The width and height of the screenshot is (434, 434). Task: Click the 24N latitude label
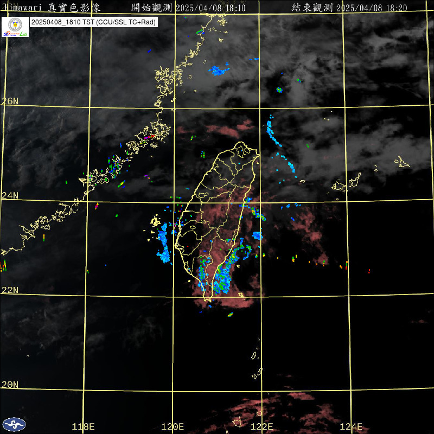(x=10, y=196)
